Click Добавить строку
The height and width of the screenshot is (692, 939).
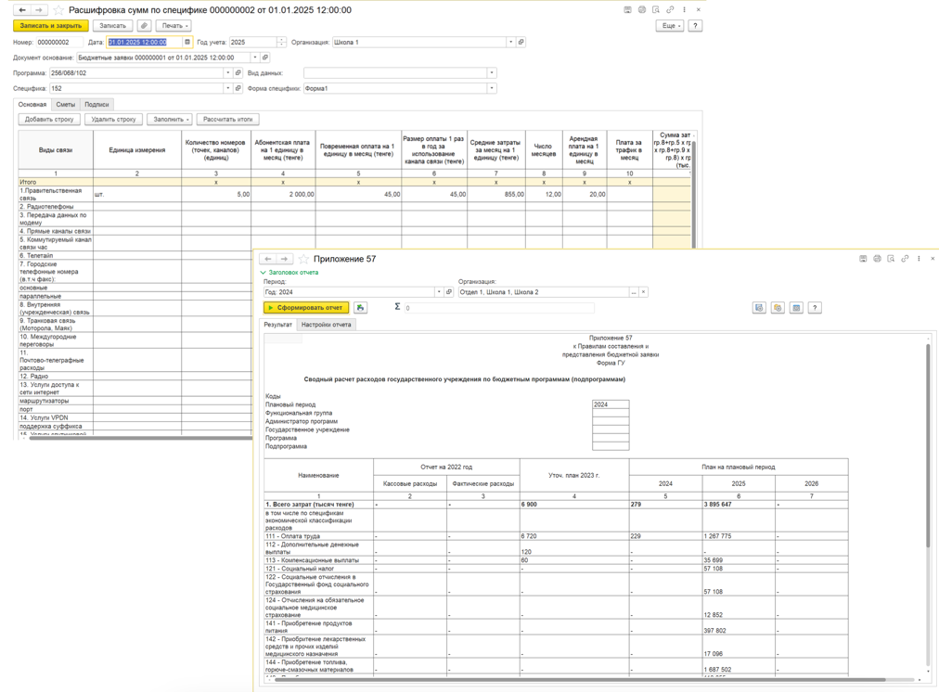(x=49, y=119)
